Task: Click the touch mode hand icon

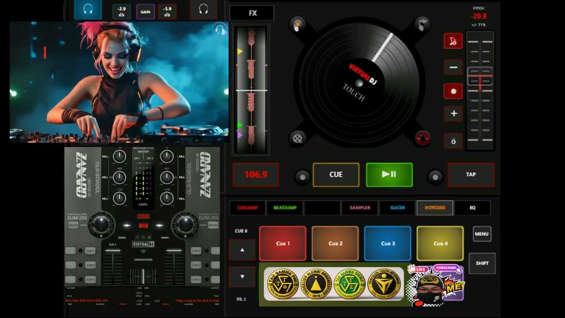Action: coord(298,25)
